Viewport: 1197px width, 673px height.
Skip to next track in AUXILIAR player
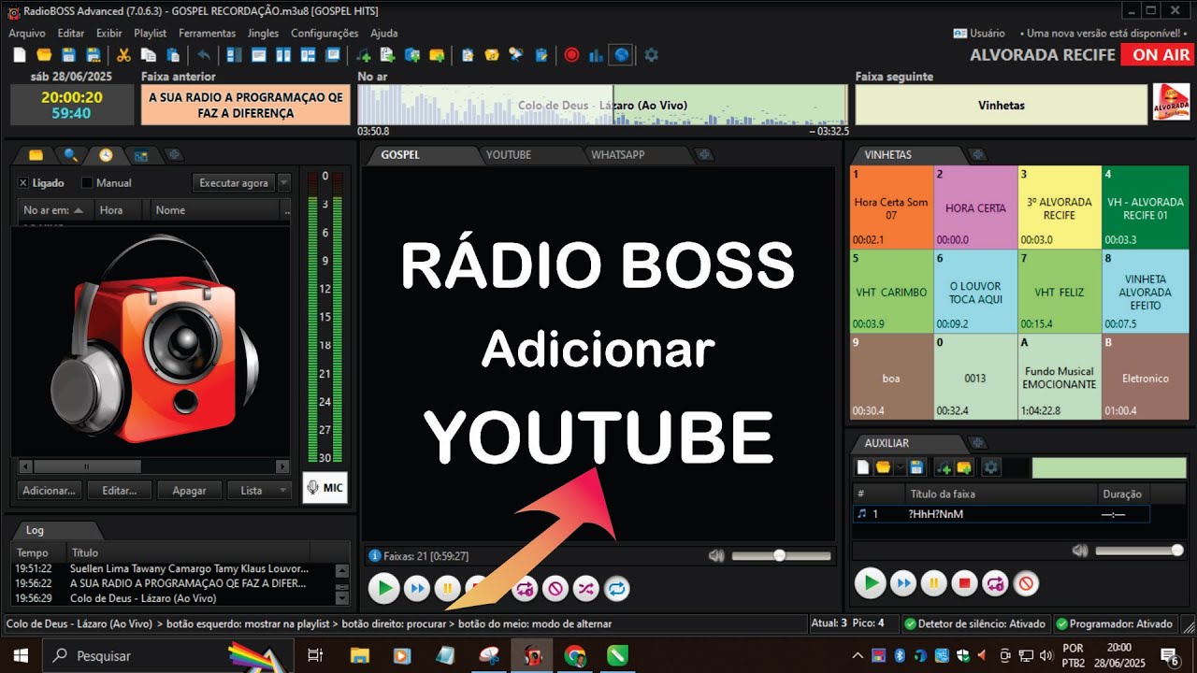(902, 583)
